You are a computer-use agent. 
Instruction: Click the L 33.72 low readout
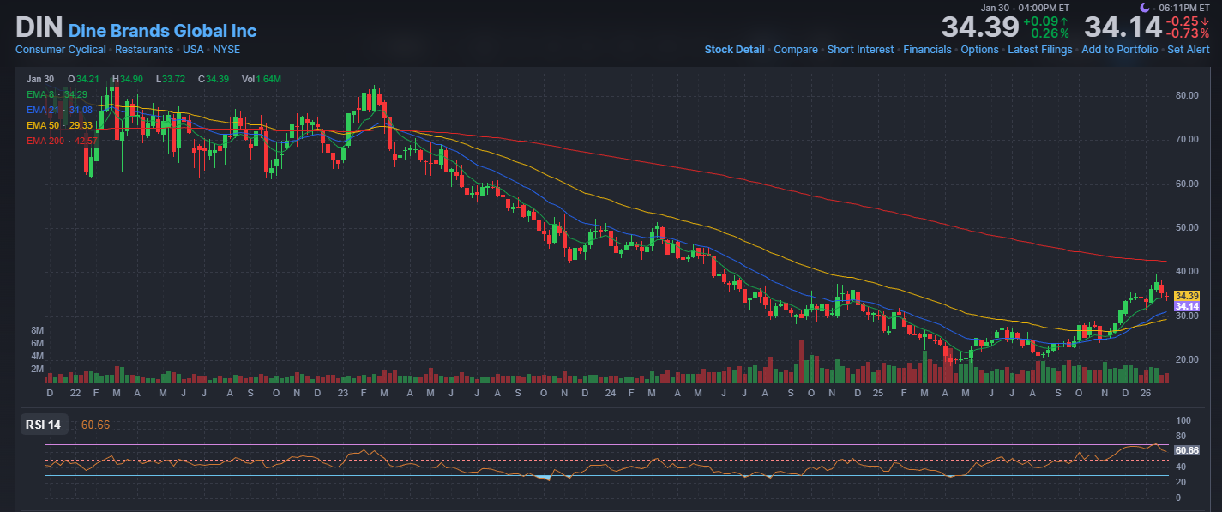coord(171,79)
